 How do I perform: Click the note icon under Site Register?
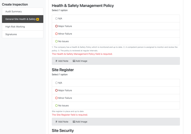pyautogui.click(x=56, y=122)
